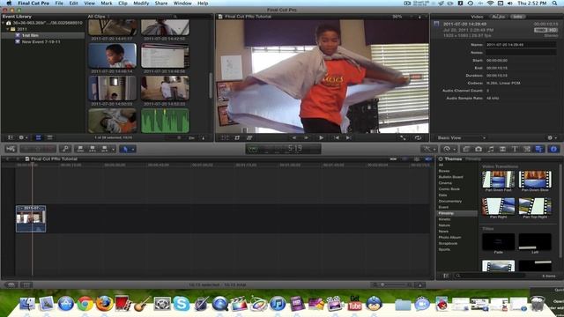
Task: Click the Crop tool under viewer
Action: coord(237,137)
